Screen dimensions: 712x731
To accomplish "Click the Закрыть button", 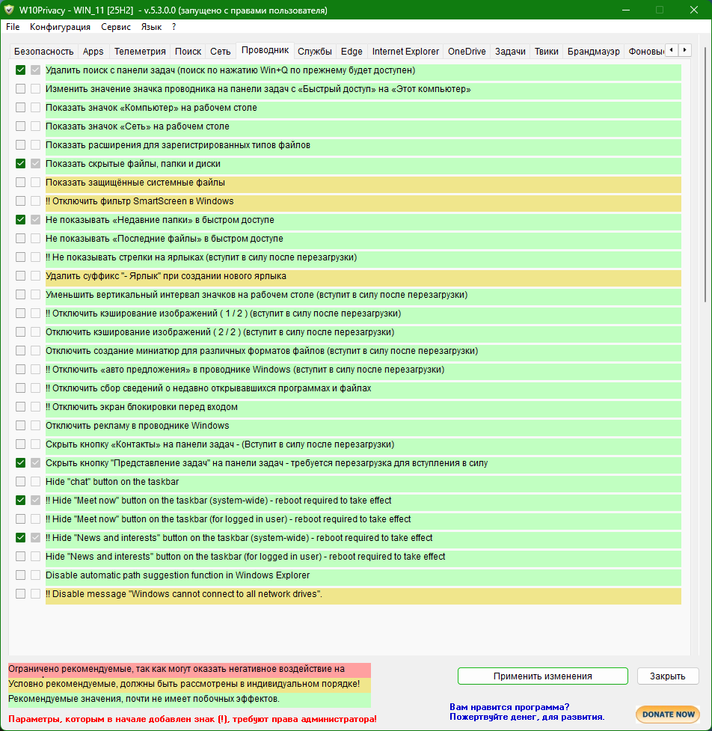I will click(x=667, y=676).
